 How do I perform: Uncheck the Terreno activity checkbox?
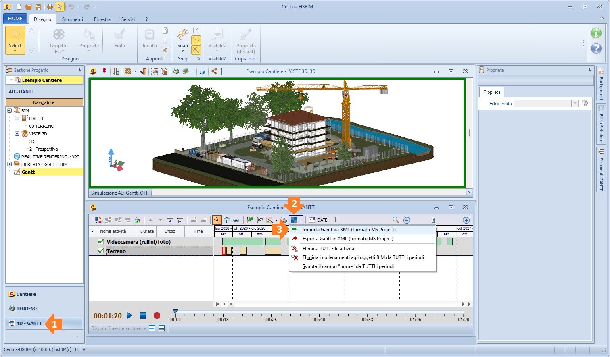point(101,251)
